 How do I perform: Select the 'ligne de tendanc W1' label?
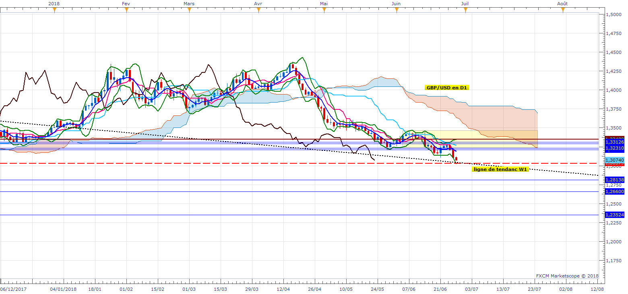point(500,169)
